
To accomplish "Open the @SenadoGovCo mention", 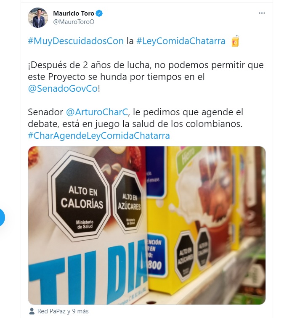I will (63, 89).
